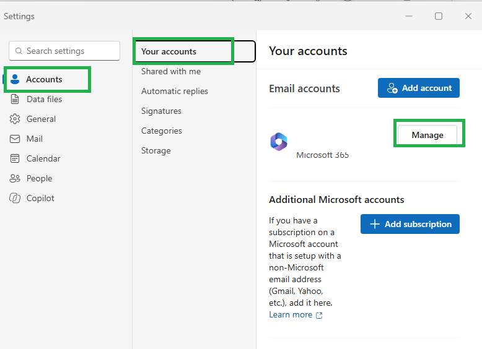This screenshot has width=482, height=349.
Task: Click the person-plus icon on Add account
Action: pyautogui.click(x=392, y=88)
